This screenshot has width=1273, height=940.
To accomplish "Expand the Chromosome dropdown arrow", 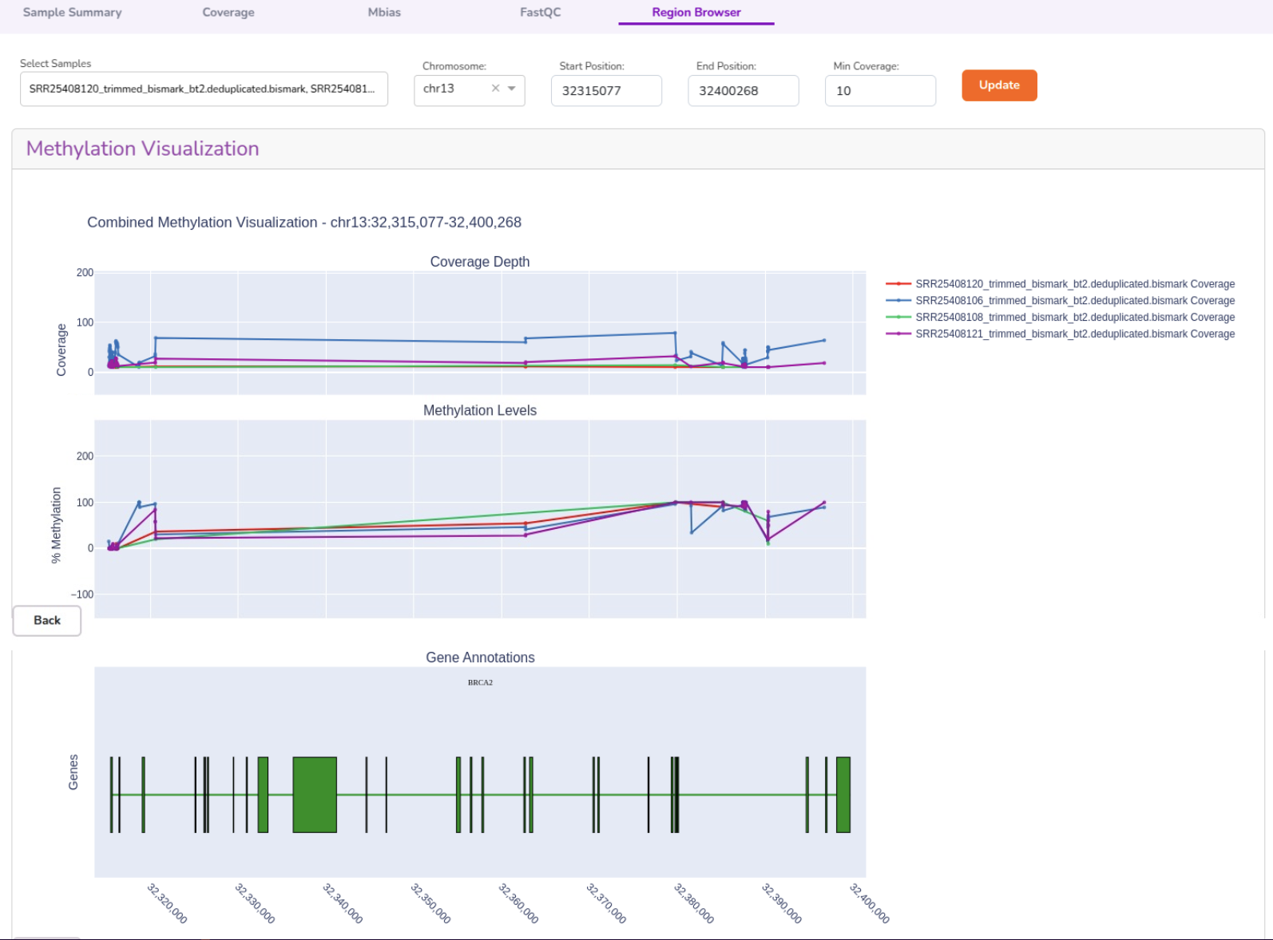I will 512,89.
